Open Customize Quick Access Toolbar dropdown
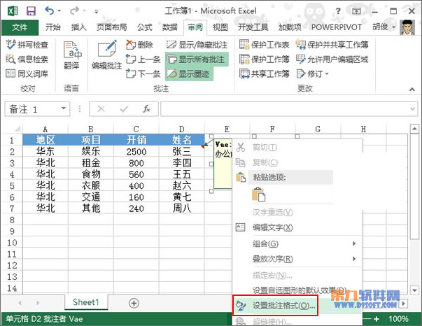Viewport: 422px width, 326px height. [96, 11]
